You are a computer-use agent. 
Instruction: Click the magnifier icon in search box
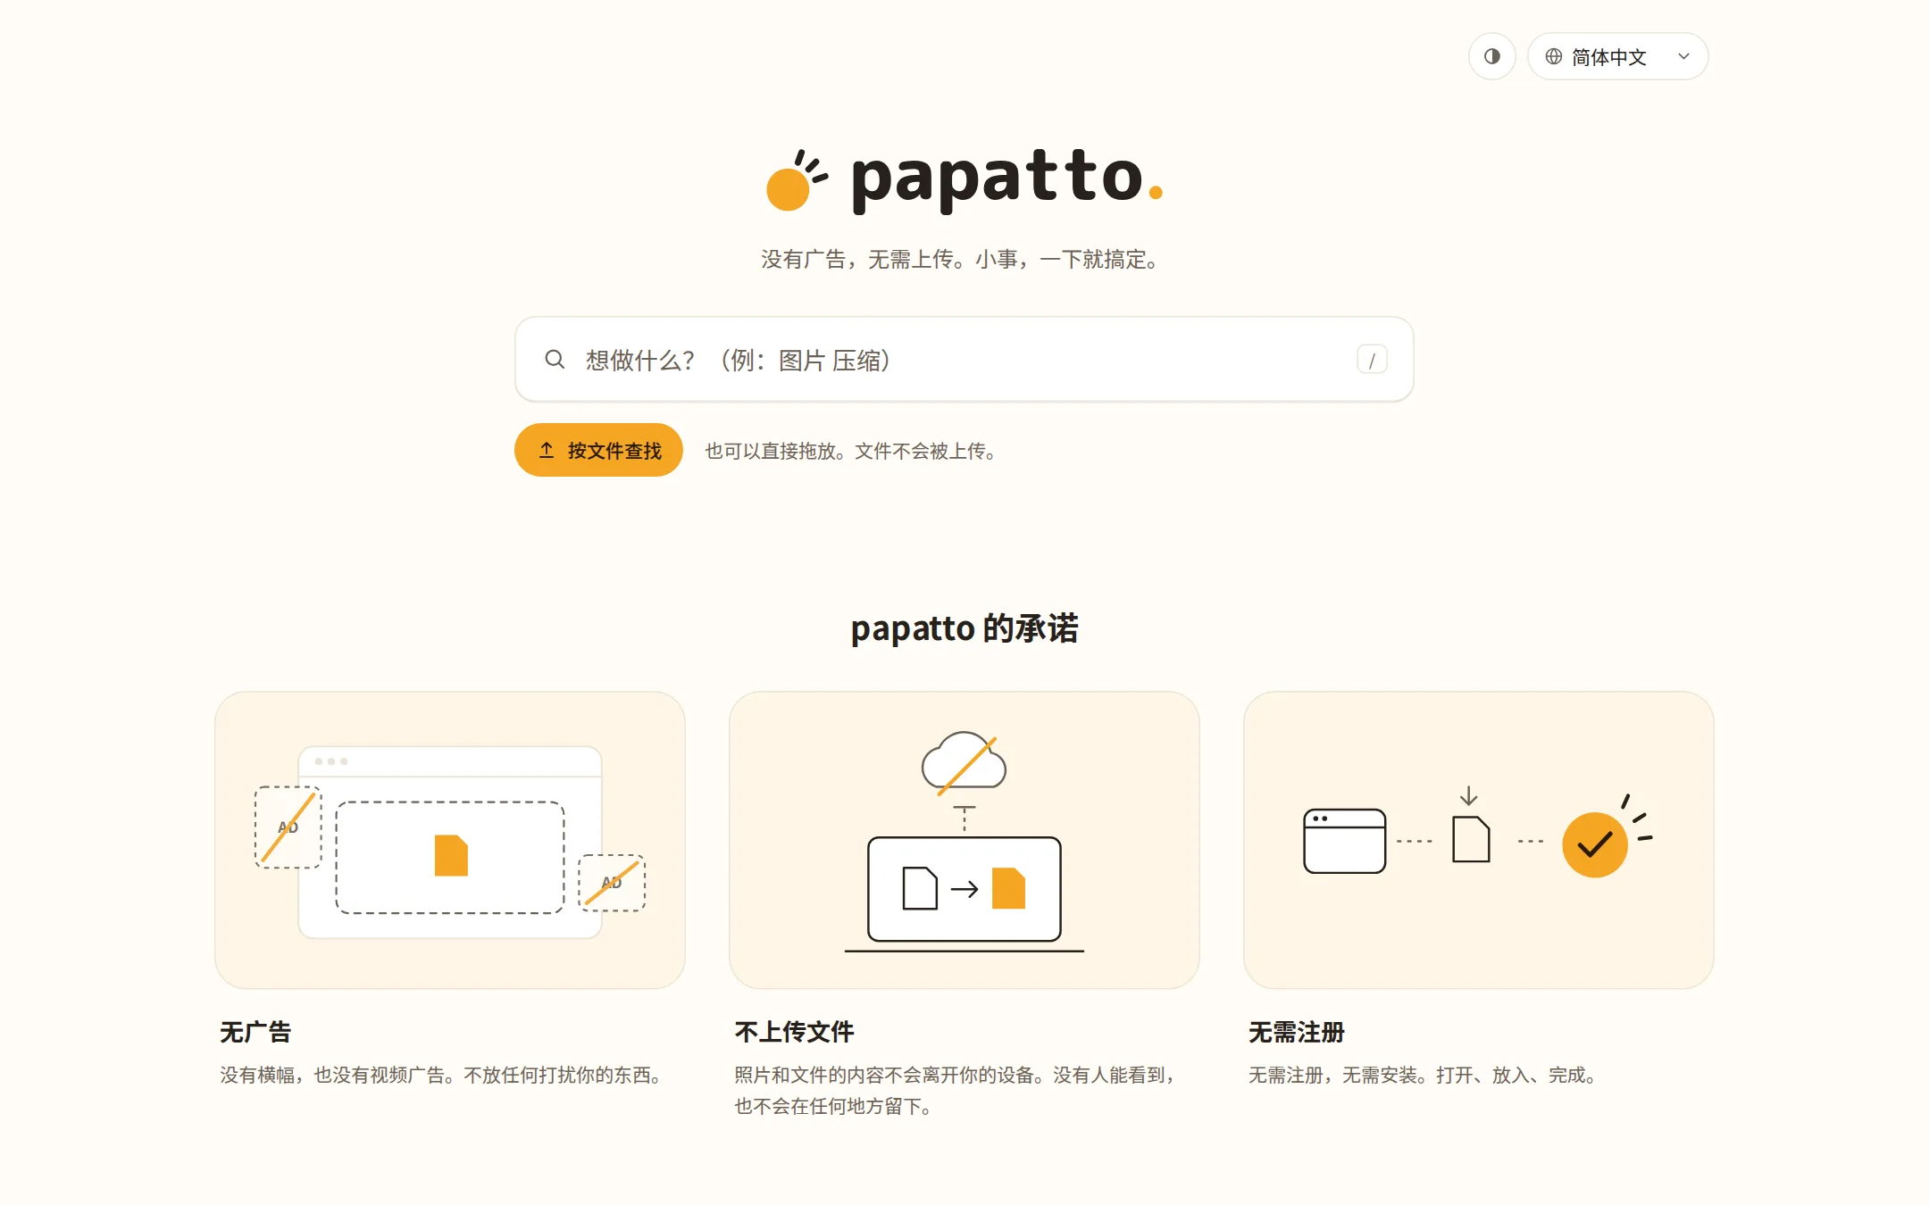(555, 360)
